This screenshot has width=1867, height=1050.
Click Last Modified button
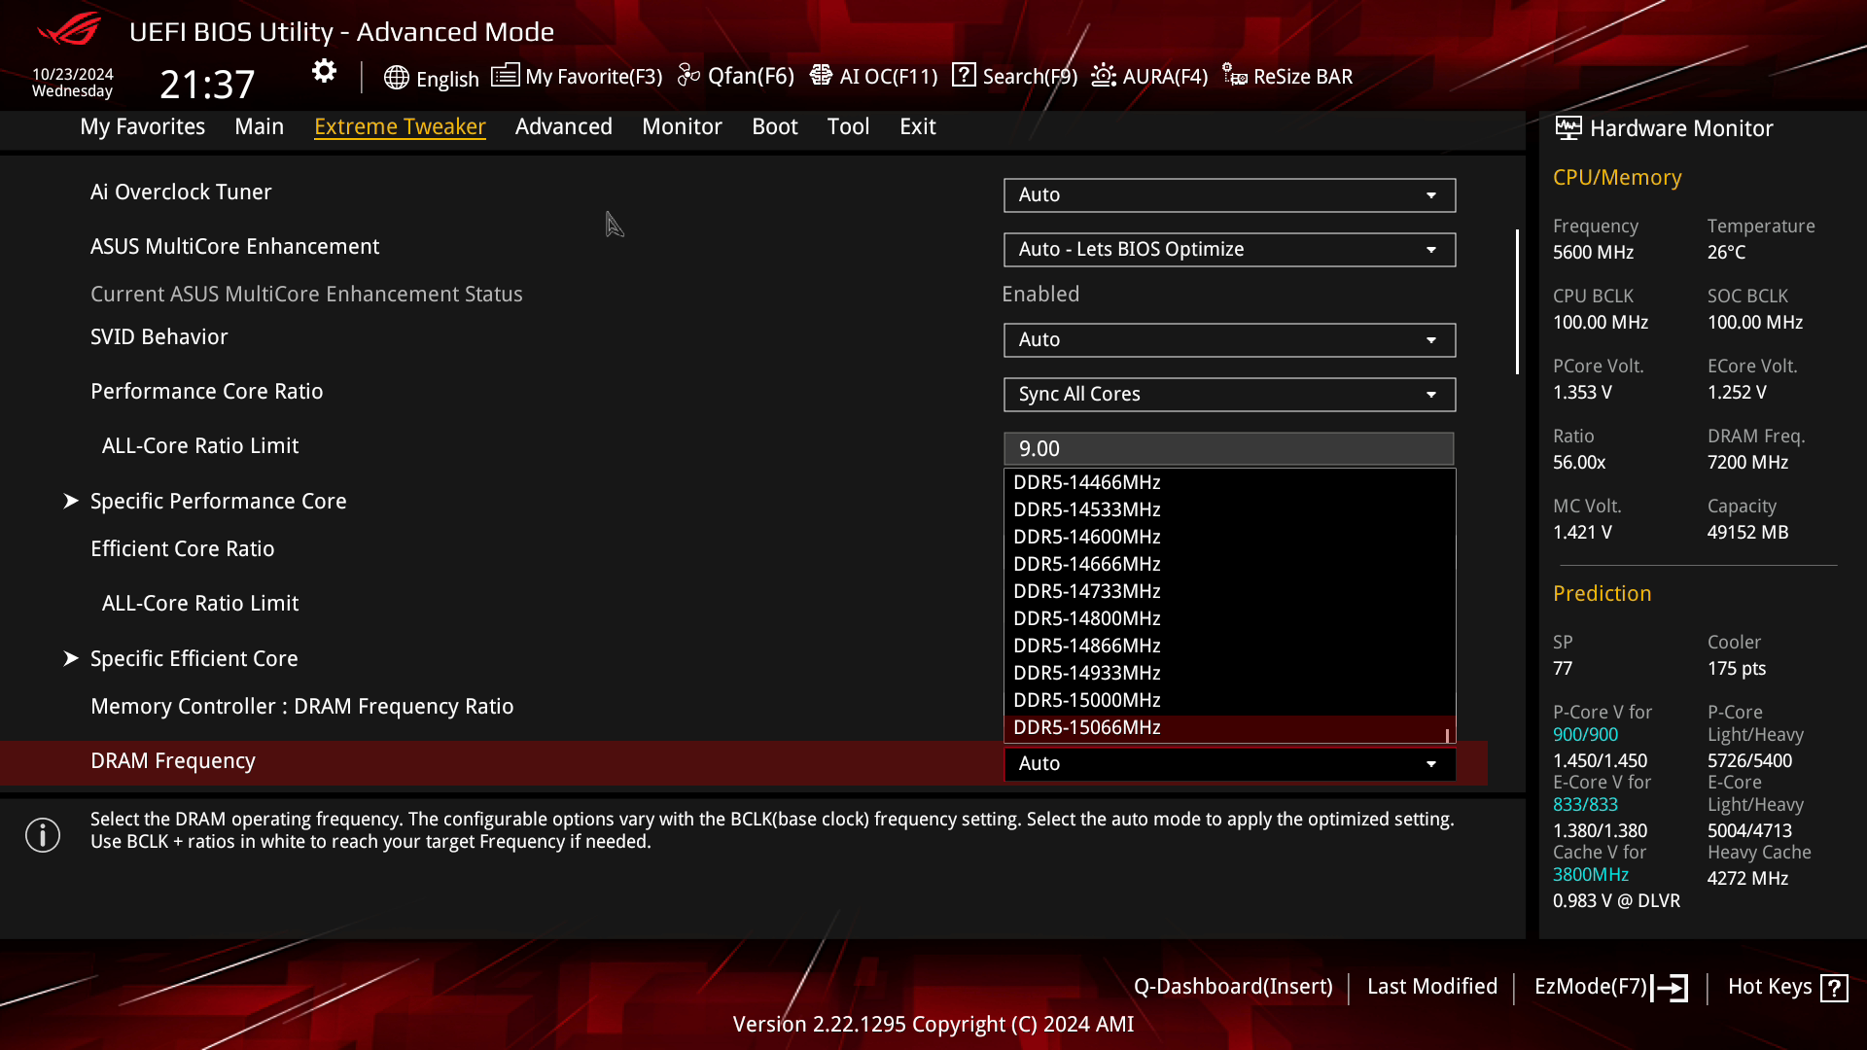[1431, 986]
